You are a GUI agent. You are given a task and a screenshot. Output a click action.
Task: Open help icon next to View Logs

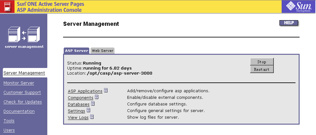(92, 117)
